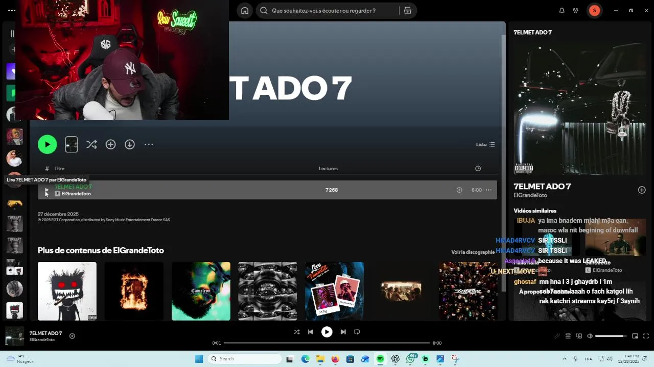654x367 pixels.
Task: Click ElGrandeToto under the right panel title
Action: point(530,196)
